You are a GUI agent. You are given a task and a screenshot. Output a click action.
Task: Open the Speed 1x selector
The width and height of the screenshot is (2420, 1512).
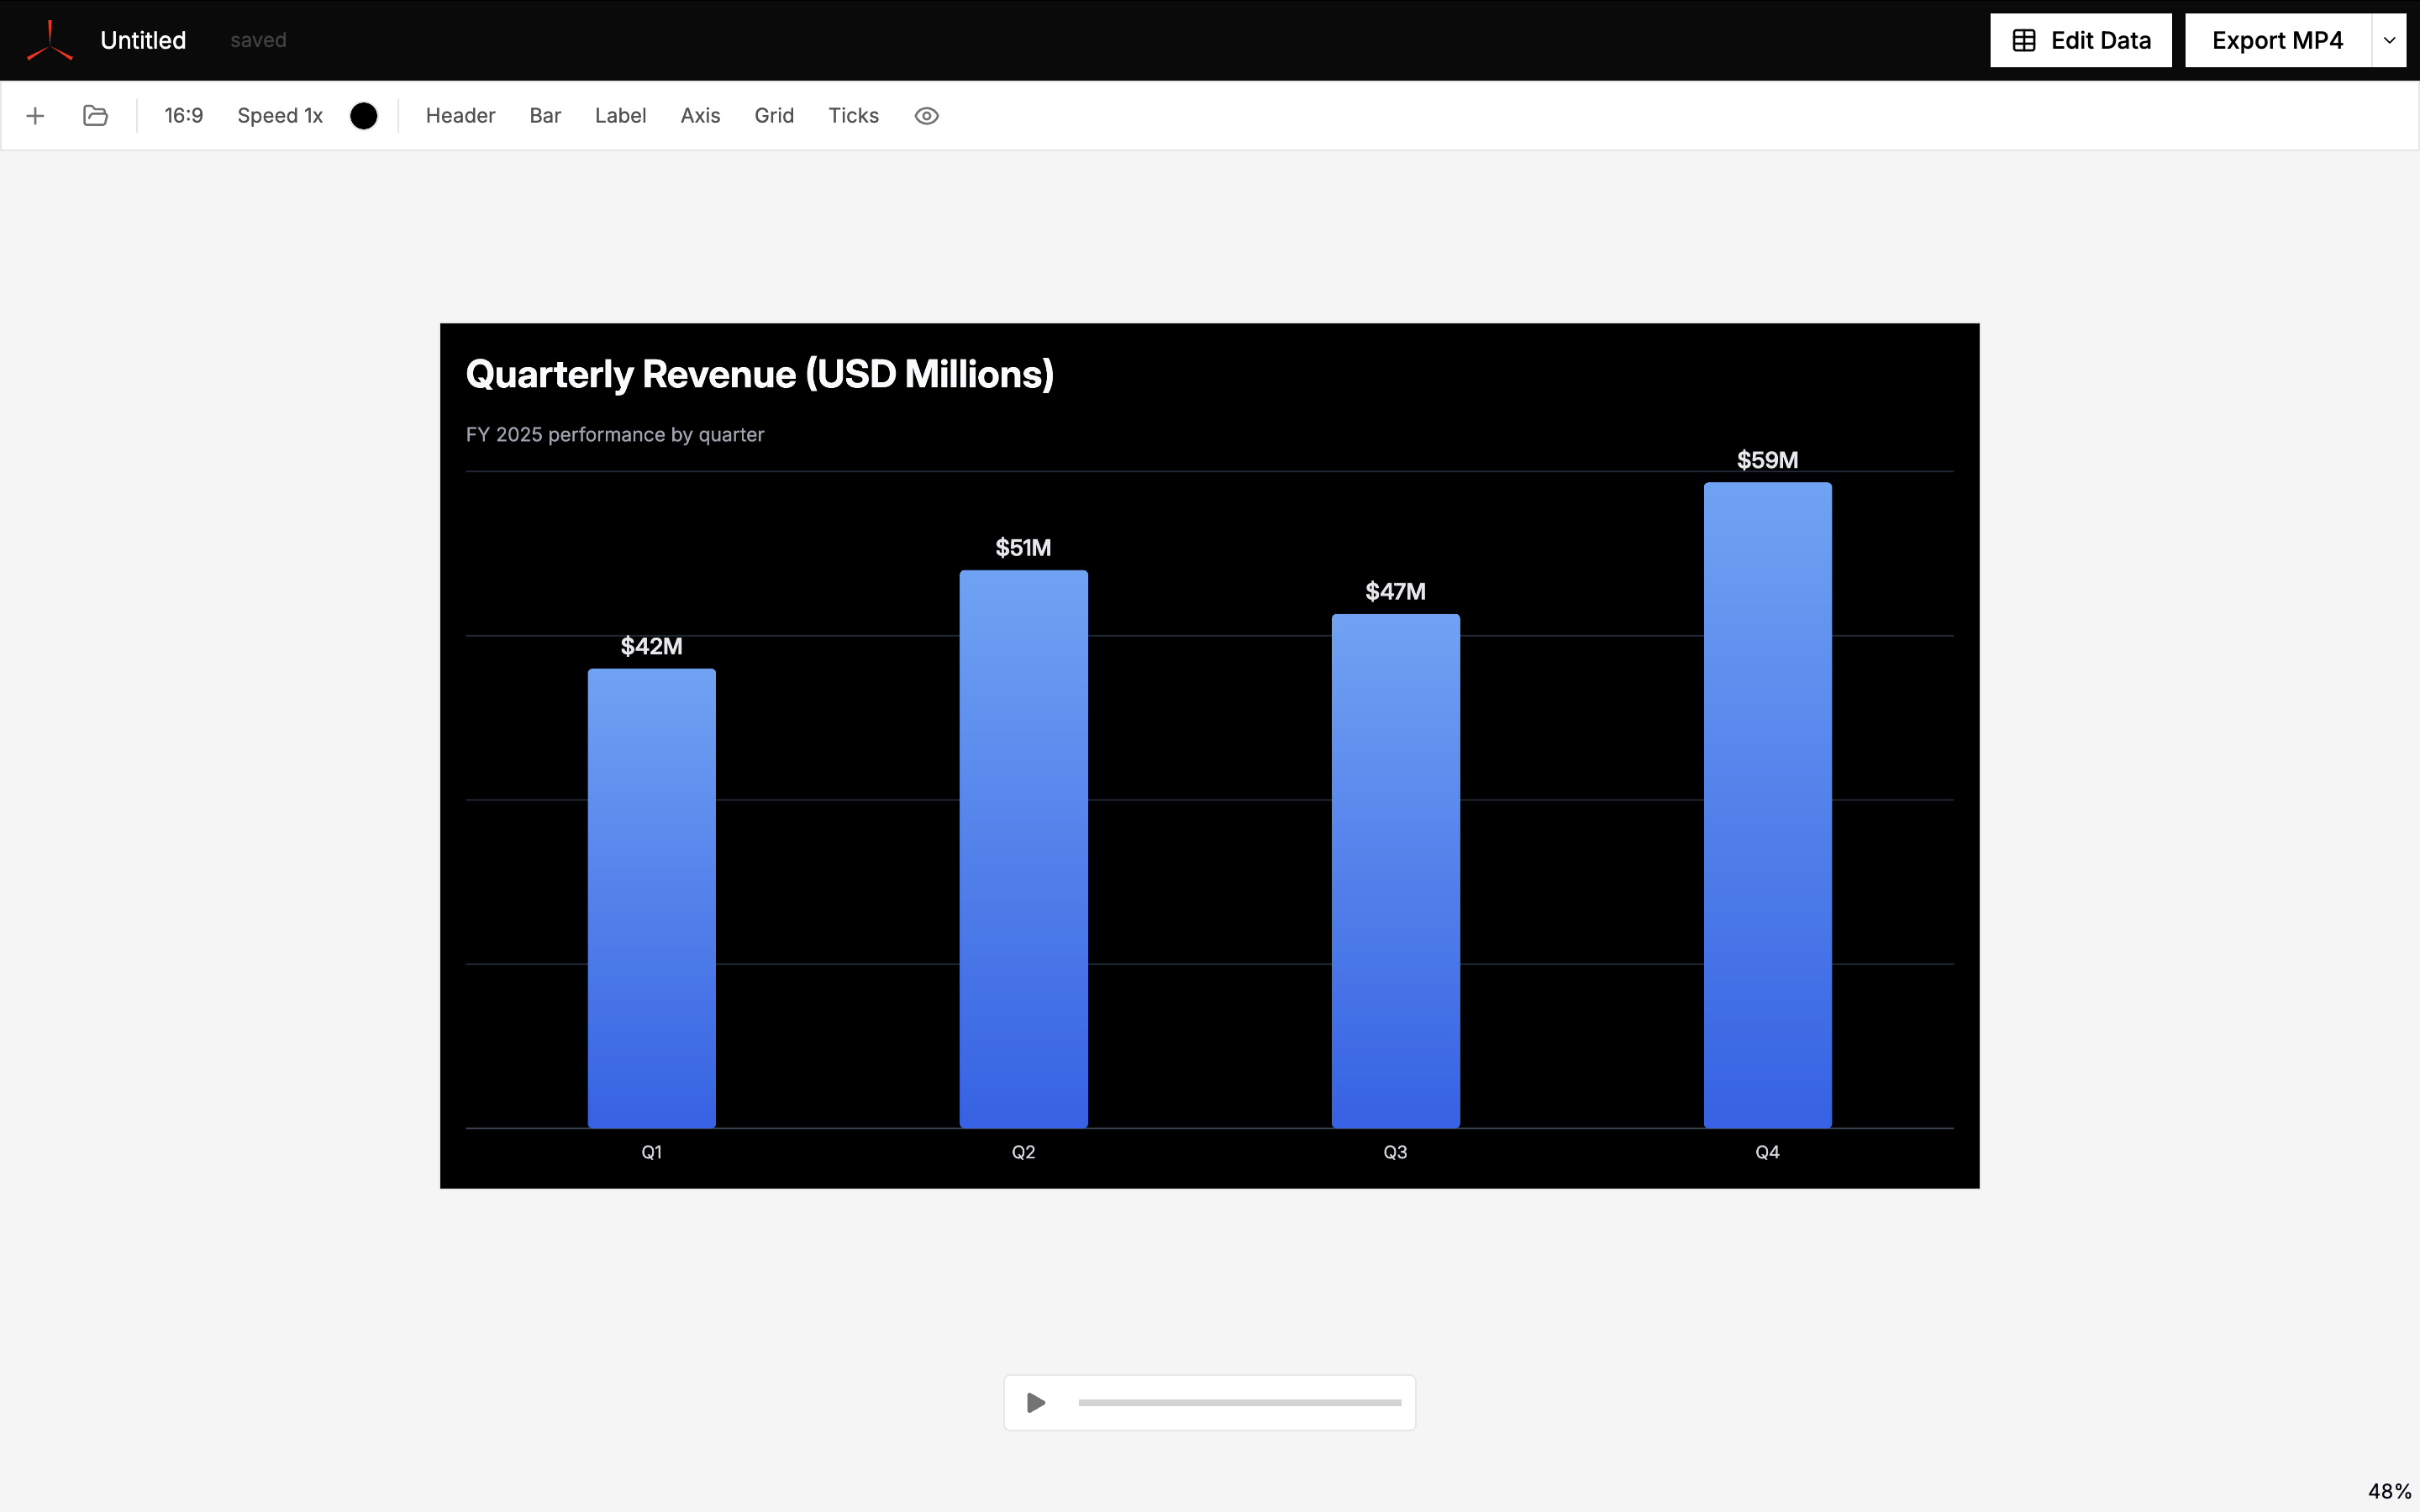280,116
